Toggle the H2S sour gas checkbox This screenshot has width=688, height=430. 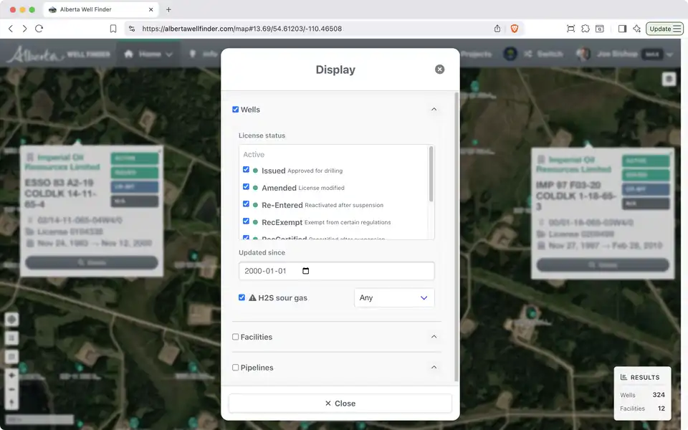pyautogui.click(x=242, y=297)
